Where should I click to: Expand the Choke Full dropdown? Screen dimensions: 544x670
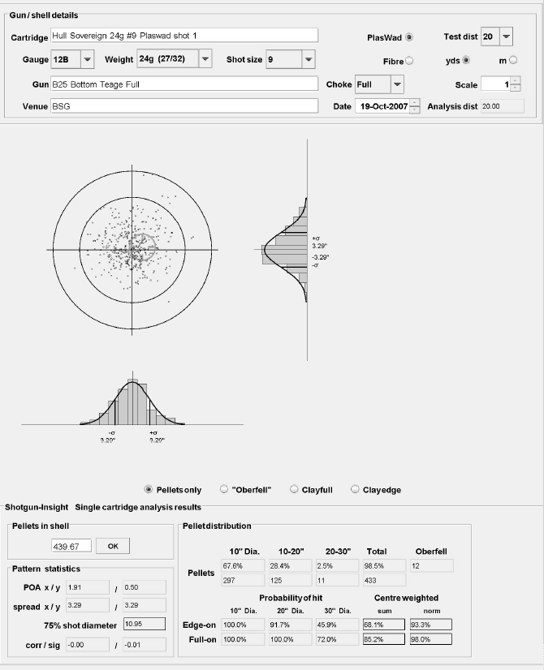[397, 84]
